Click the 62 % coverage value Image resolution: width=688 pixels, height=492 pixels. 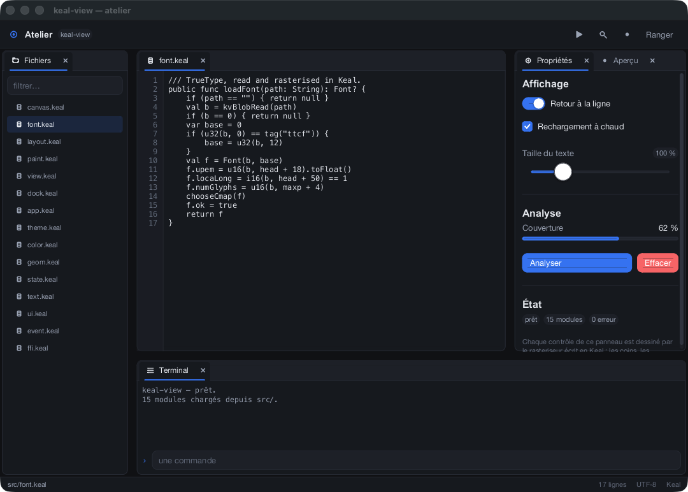[x=668, y=228]
